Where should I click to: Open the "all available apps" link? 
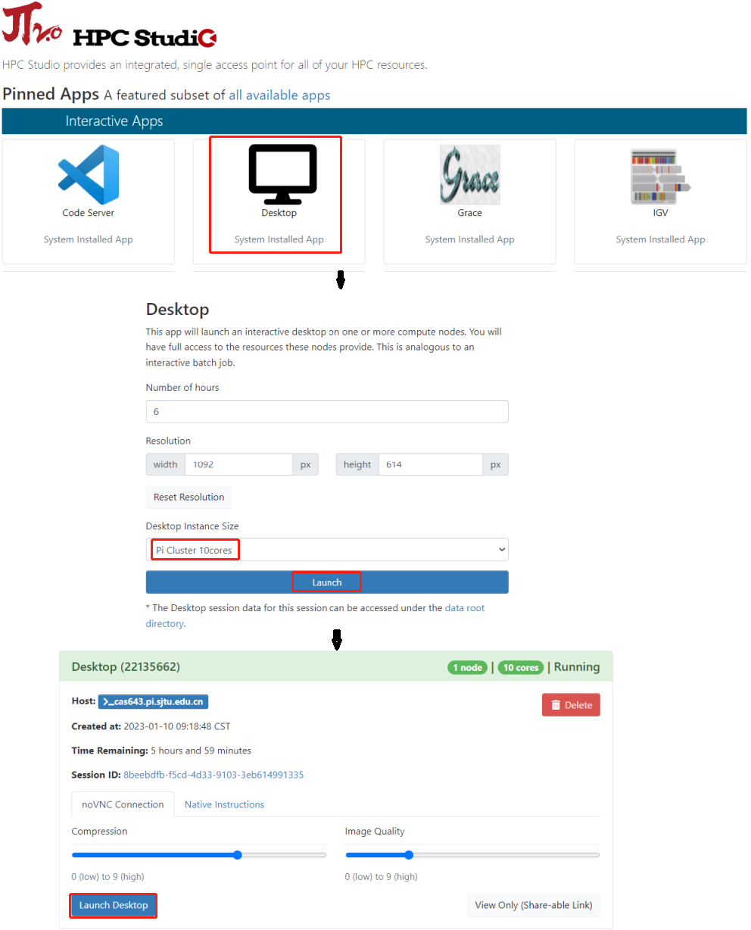tap(279, 95)
